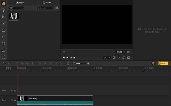Click the Paste icon in timeline toolbar

[x=27, y=63]
